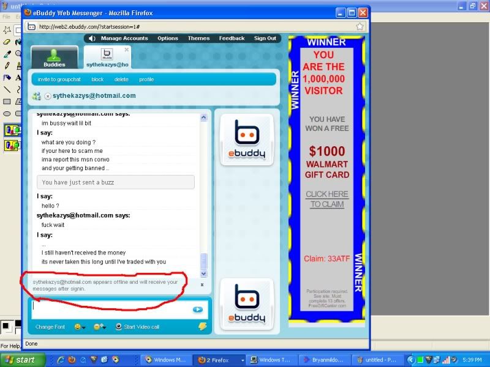This screenshot has width=490, height=367.
Task: Launch Firefox from Quick Launch
Action: pyautogui.click(x=72, y=360)
